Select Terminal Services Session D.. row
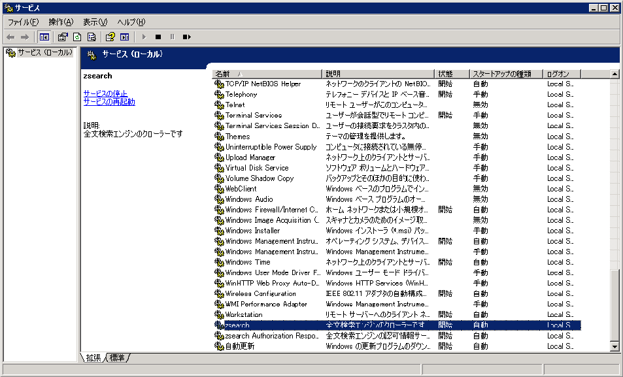 click(x=397, y=125)
